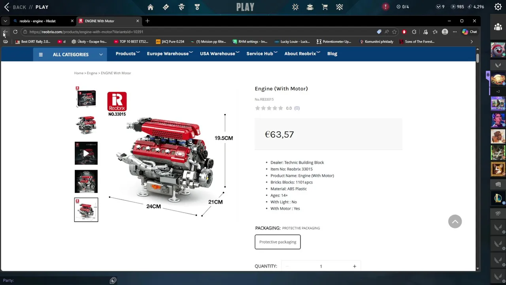Open the agents icon in the top bar
The height and width of the screenshot is (285, 506).
[181, 7]
